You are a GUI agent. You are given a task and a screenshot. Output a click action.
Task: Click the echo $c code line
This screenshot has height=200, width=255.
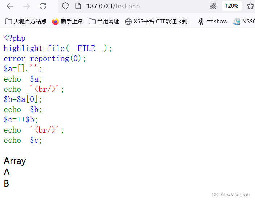click(23, 140)
